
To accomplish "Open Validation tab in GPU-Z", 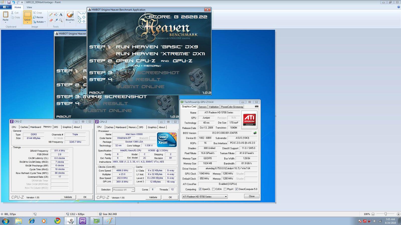I will pyautogui.click(x=214, y=107).
